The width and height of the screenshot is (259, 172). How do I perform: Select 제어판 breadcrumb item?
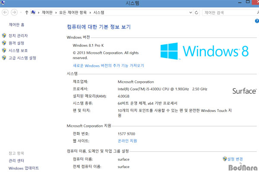click(47, 13)
